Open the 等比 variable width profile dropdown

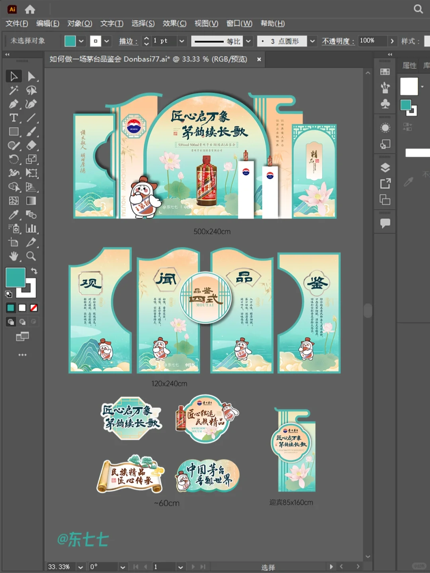[x=248, y=41]
